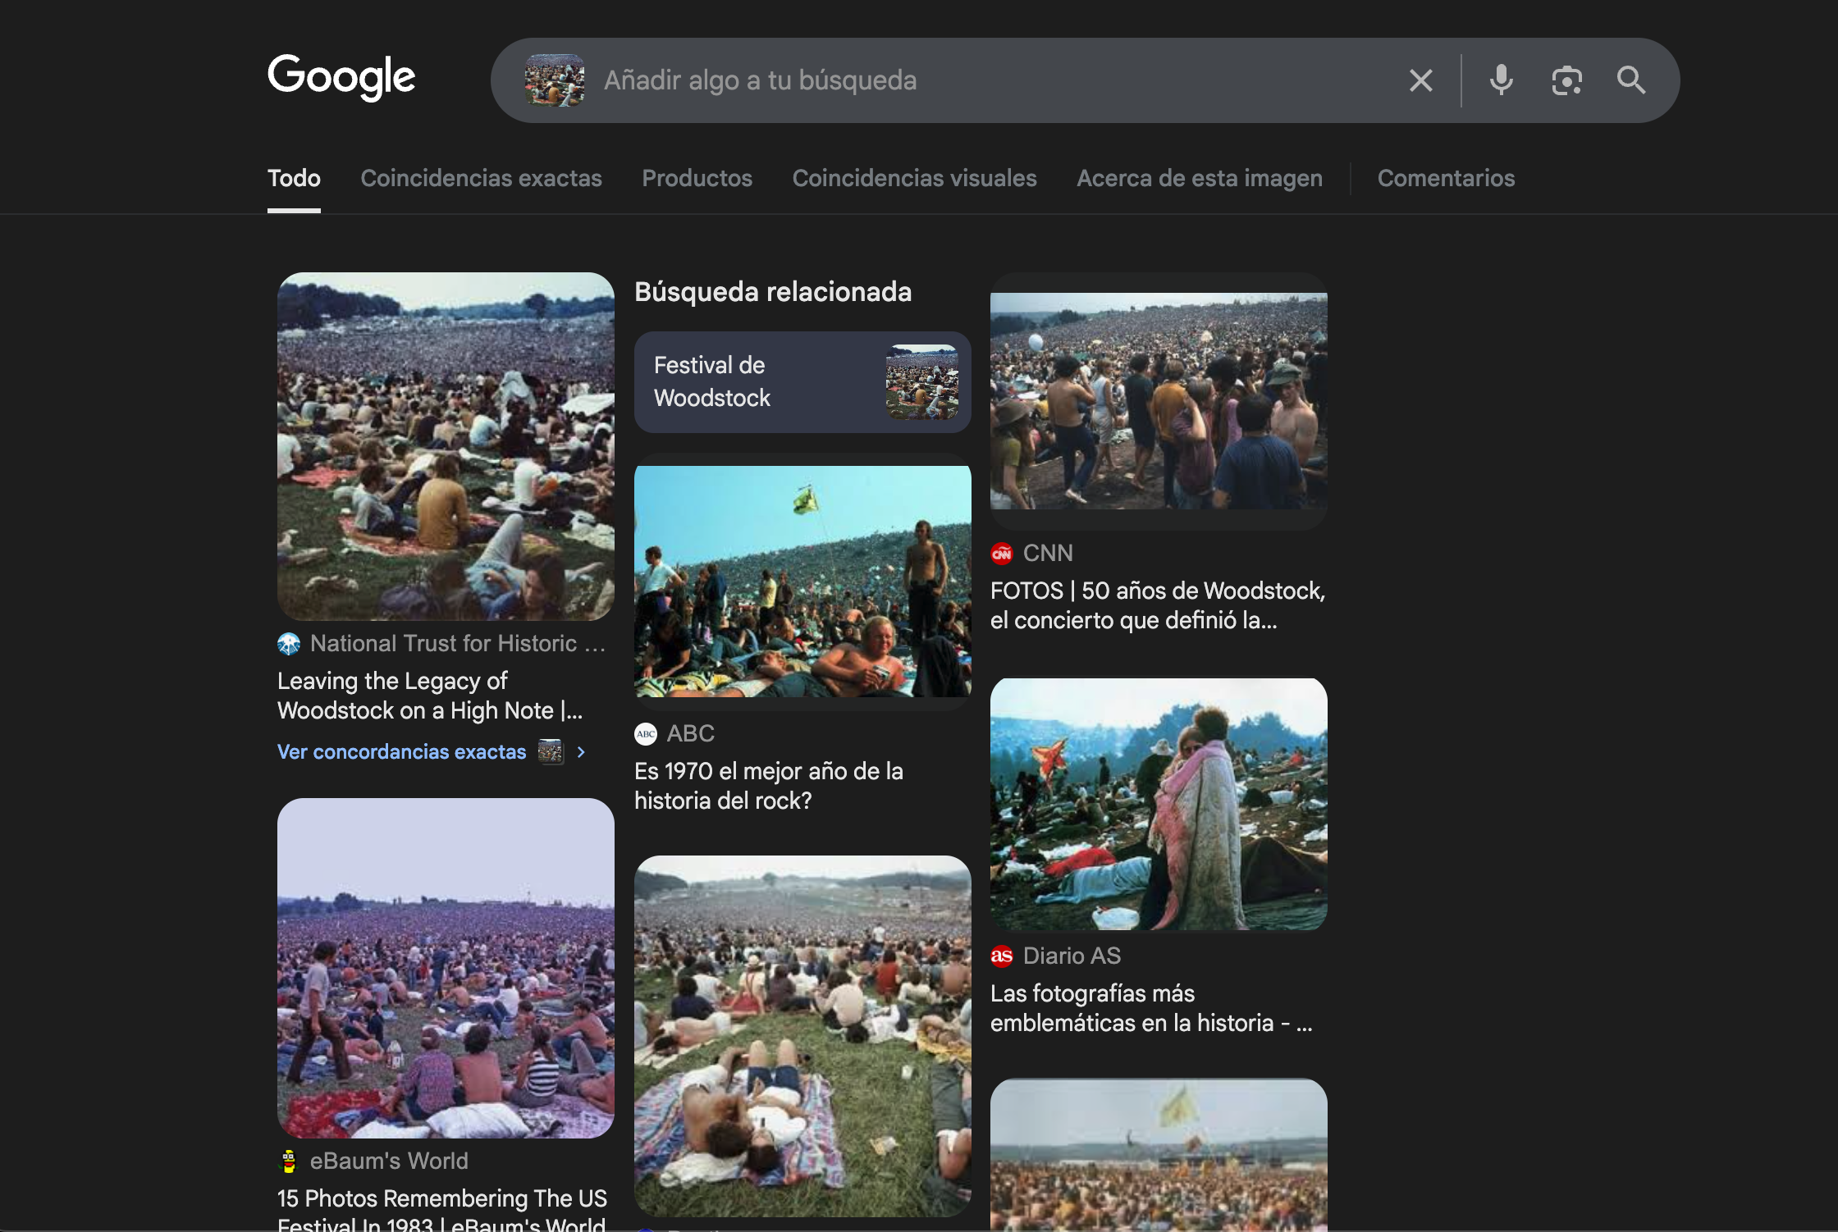Click the eBaum's World favicon
Viewport: 1838px width, 1232px height.
tap(289, 1161)
